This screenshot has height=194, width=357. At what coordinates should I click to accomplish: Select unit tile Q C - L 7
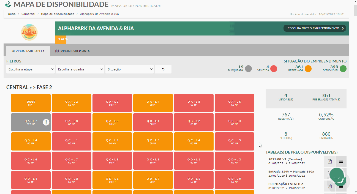coord(72,161)
